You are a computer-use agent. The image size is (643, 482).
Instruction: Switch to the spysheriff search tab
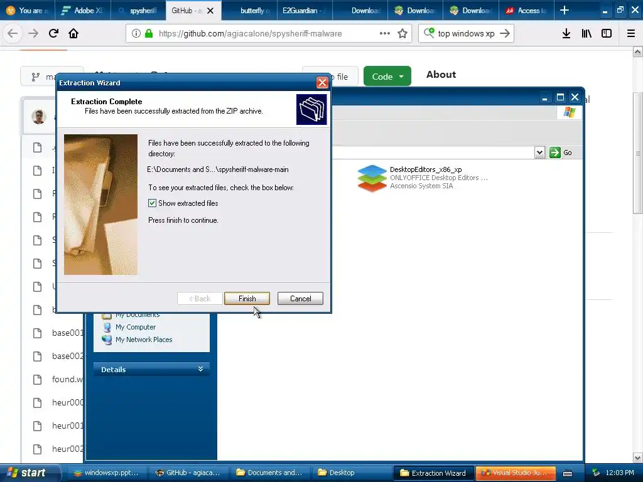[x=138, y=11]
